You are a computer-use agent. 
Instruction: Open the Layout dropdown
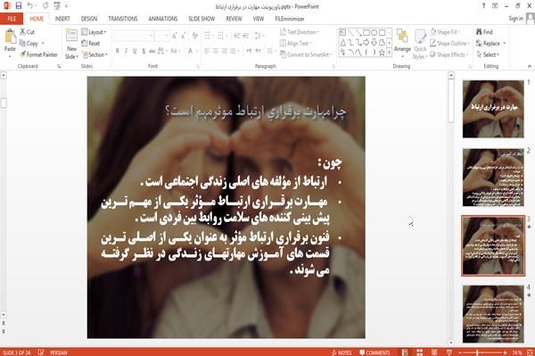click(94, 32)
